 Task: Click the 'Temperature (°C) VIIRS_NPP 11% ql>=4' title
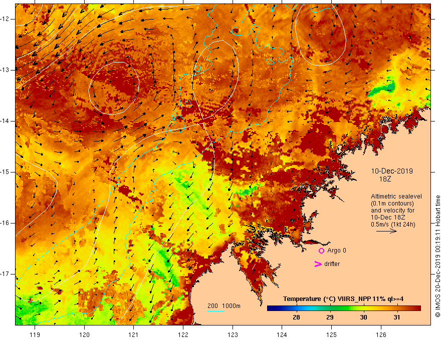(x=343, y=299)
